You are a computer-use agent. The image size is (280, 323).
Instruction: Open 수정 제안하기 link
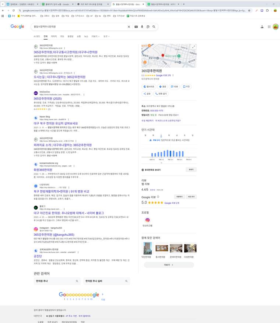click(x=147, y=120)
